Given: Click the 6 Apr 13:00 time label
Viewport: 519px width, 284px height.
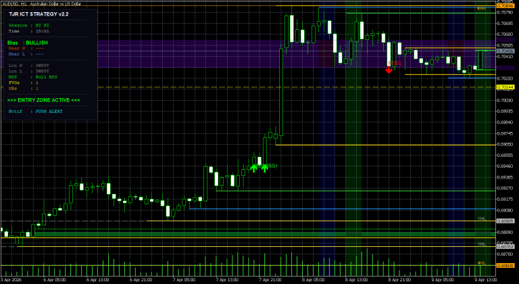Looking at the screenshot, I should point(99,279).
